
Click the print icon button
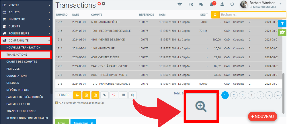pos(77,95)
